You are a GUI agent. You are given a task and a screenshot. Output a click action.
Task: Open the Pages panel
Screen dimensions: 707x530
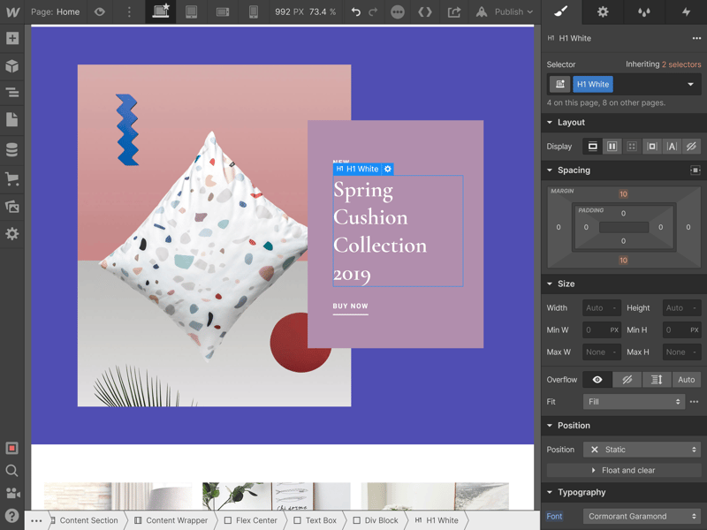point(12,120)
